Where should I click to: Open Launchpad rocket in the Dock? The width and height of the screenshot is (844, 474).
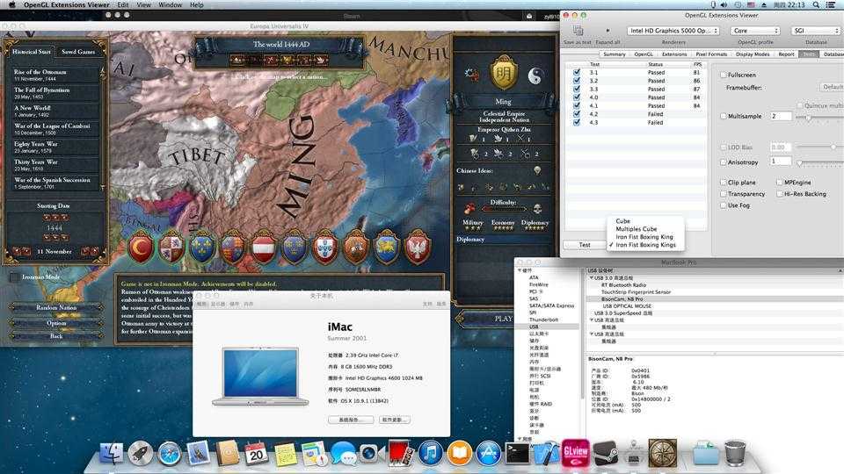[141, 454]
